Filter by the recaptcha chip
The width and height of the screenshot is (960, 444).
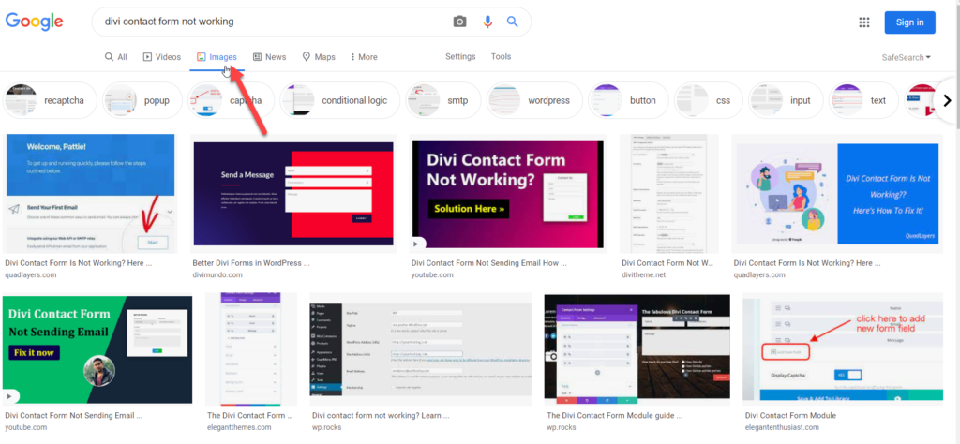(x=50, y=100)
